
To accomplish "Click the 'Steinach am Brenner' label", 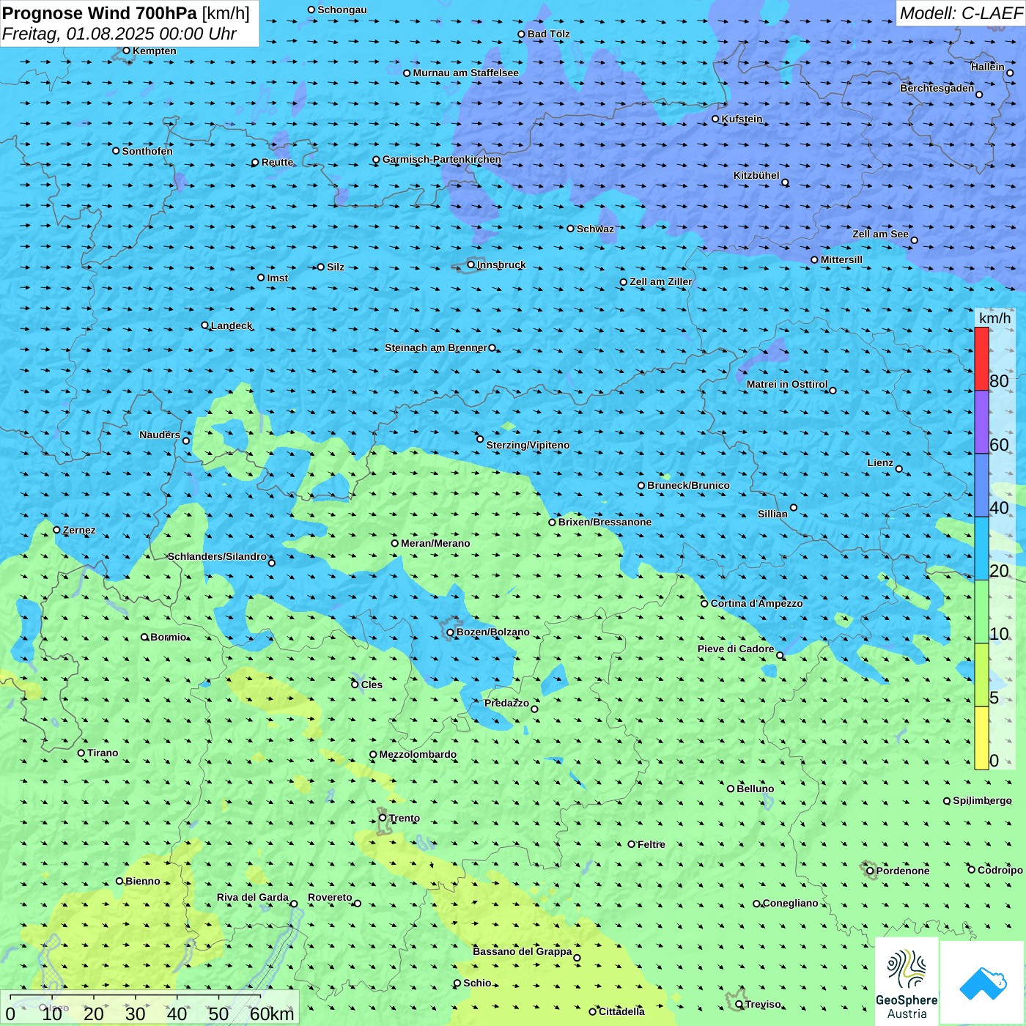I will click(435, 347).
